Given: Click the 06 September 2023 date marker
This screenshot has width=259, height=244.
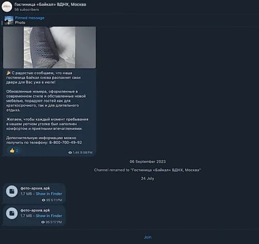Looking at the screenshot, I should tap(148, 161).
